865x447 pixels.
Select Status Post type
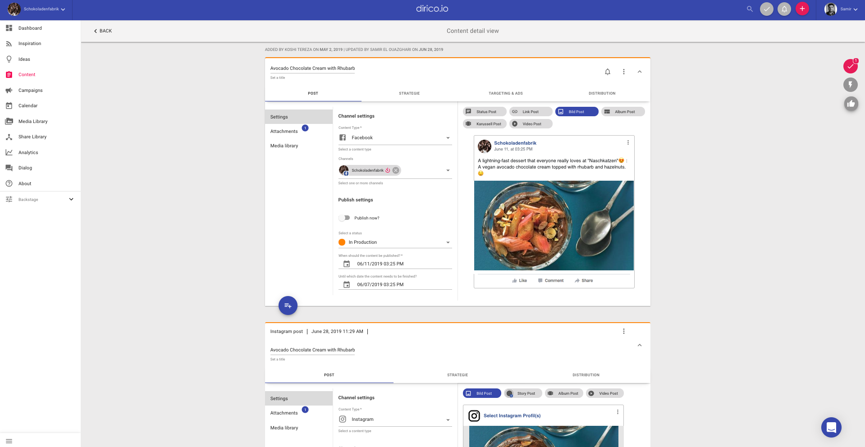(x=485, y=112)
